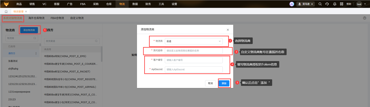Screen dimensions: 370x107
Task: Switch to the 自定义物流 tab
Action: coord(77,18)
